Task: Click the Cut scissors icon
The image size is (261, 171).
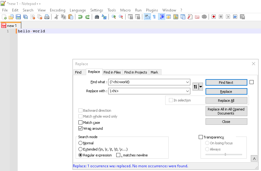Action: pyautogui.click(x=56, y=17)
